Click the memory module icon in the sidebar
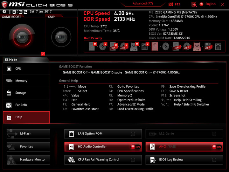The image size is (229, 172). point(9,81)
